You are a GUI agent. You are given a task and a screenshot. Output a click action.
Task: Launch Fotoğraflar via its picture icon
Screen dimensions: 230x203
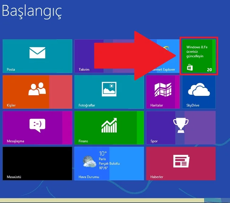tap(109, 89)
